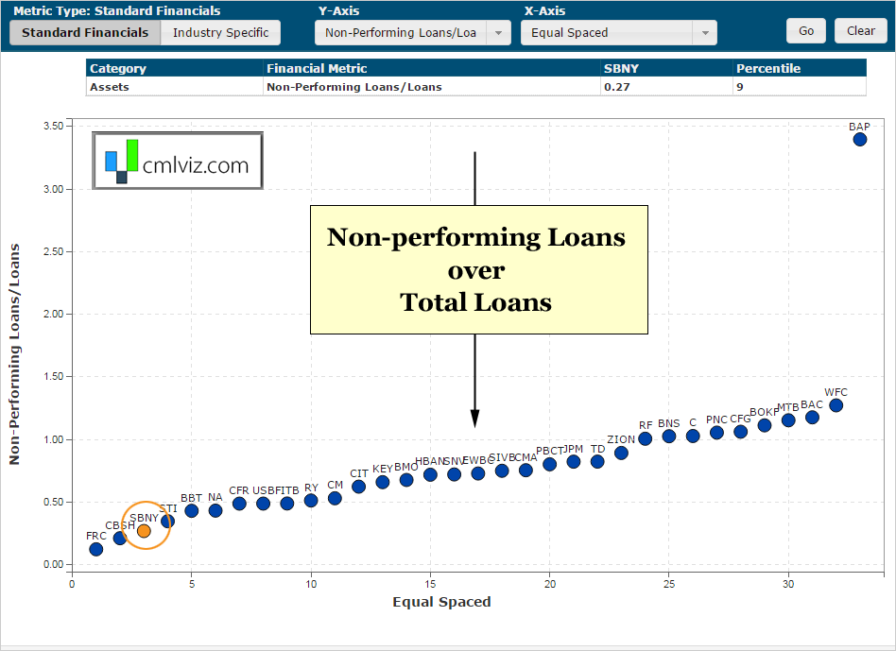The image size is (896, 651).
Task: Click the Financial Metric column header
Action: pos(431,68)
